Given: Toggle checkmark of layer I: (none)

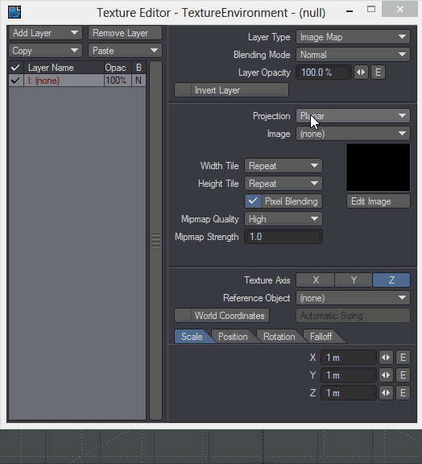Looking at the screenshot, I should (x=15, y=81).
